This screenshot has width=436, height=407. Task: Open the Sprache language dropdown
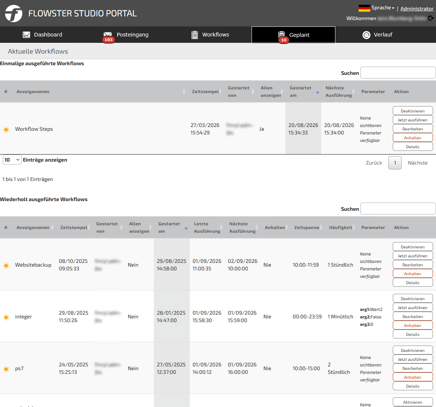click(x=383, y=8)
